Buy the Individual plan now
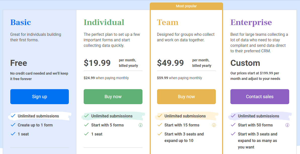300x154 pixels. (x=113, y=96)
